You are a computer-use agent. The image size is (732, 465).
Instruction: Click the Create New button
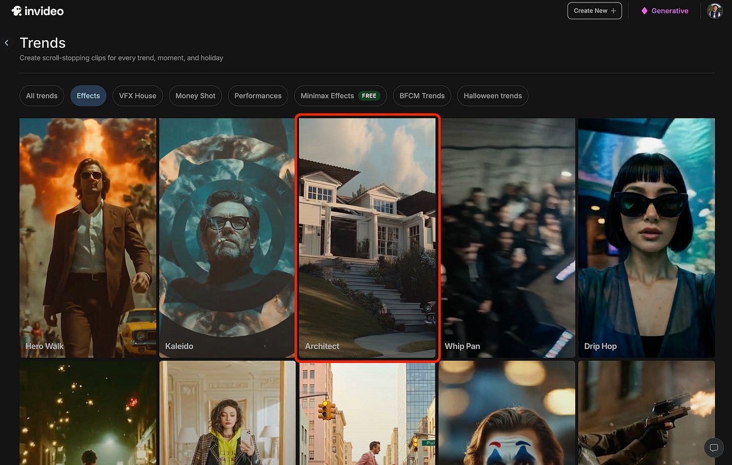coord(594,11)
